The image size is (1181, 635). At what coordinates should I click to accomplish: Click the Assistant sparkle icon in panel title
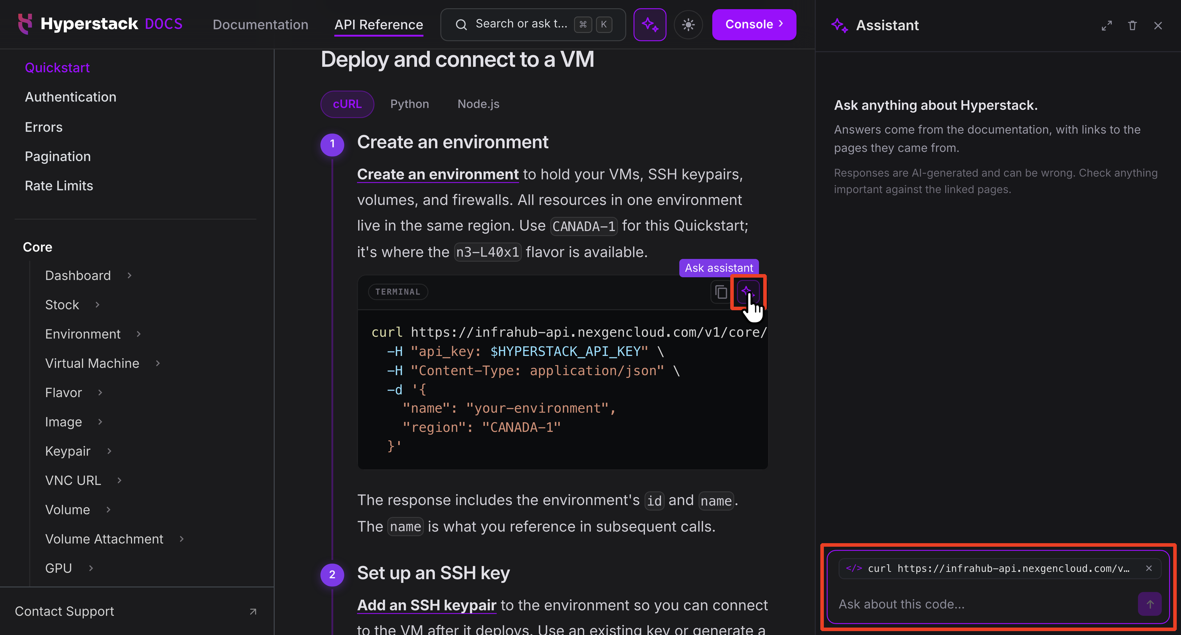839,25
